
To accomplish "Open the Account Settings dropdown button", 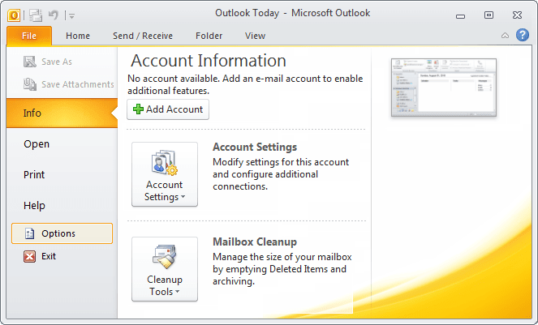I will click(x=165, y=174).
